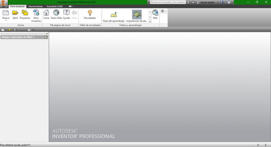Click quick access Save icon

(x=15, y=30)
